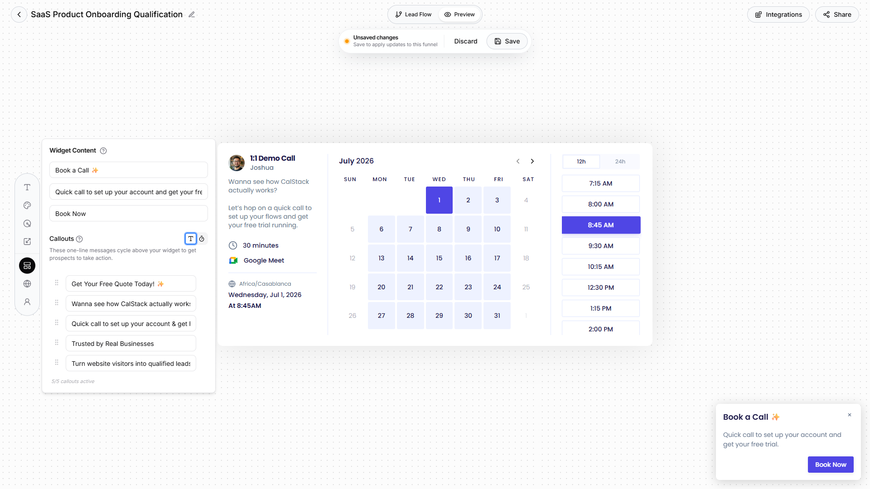Screen dimensions: 870x489
Task: Select July 27 in the calendar
Action: point(382,316)
